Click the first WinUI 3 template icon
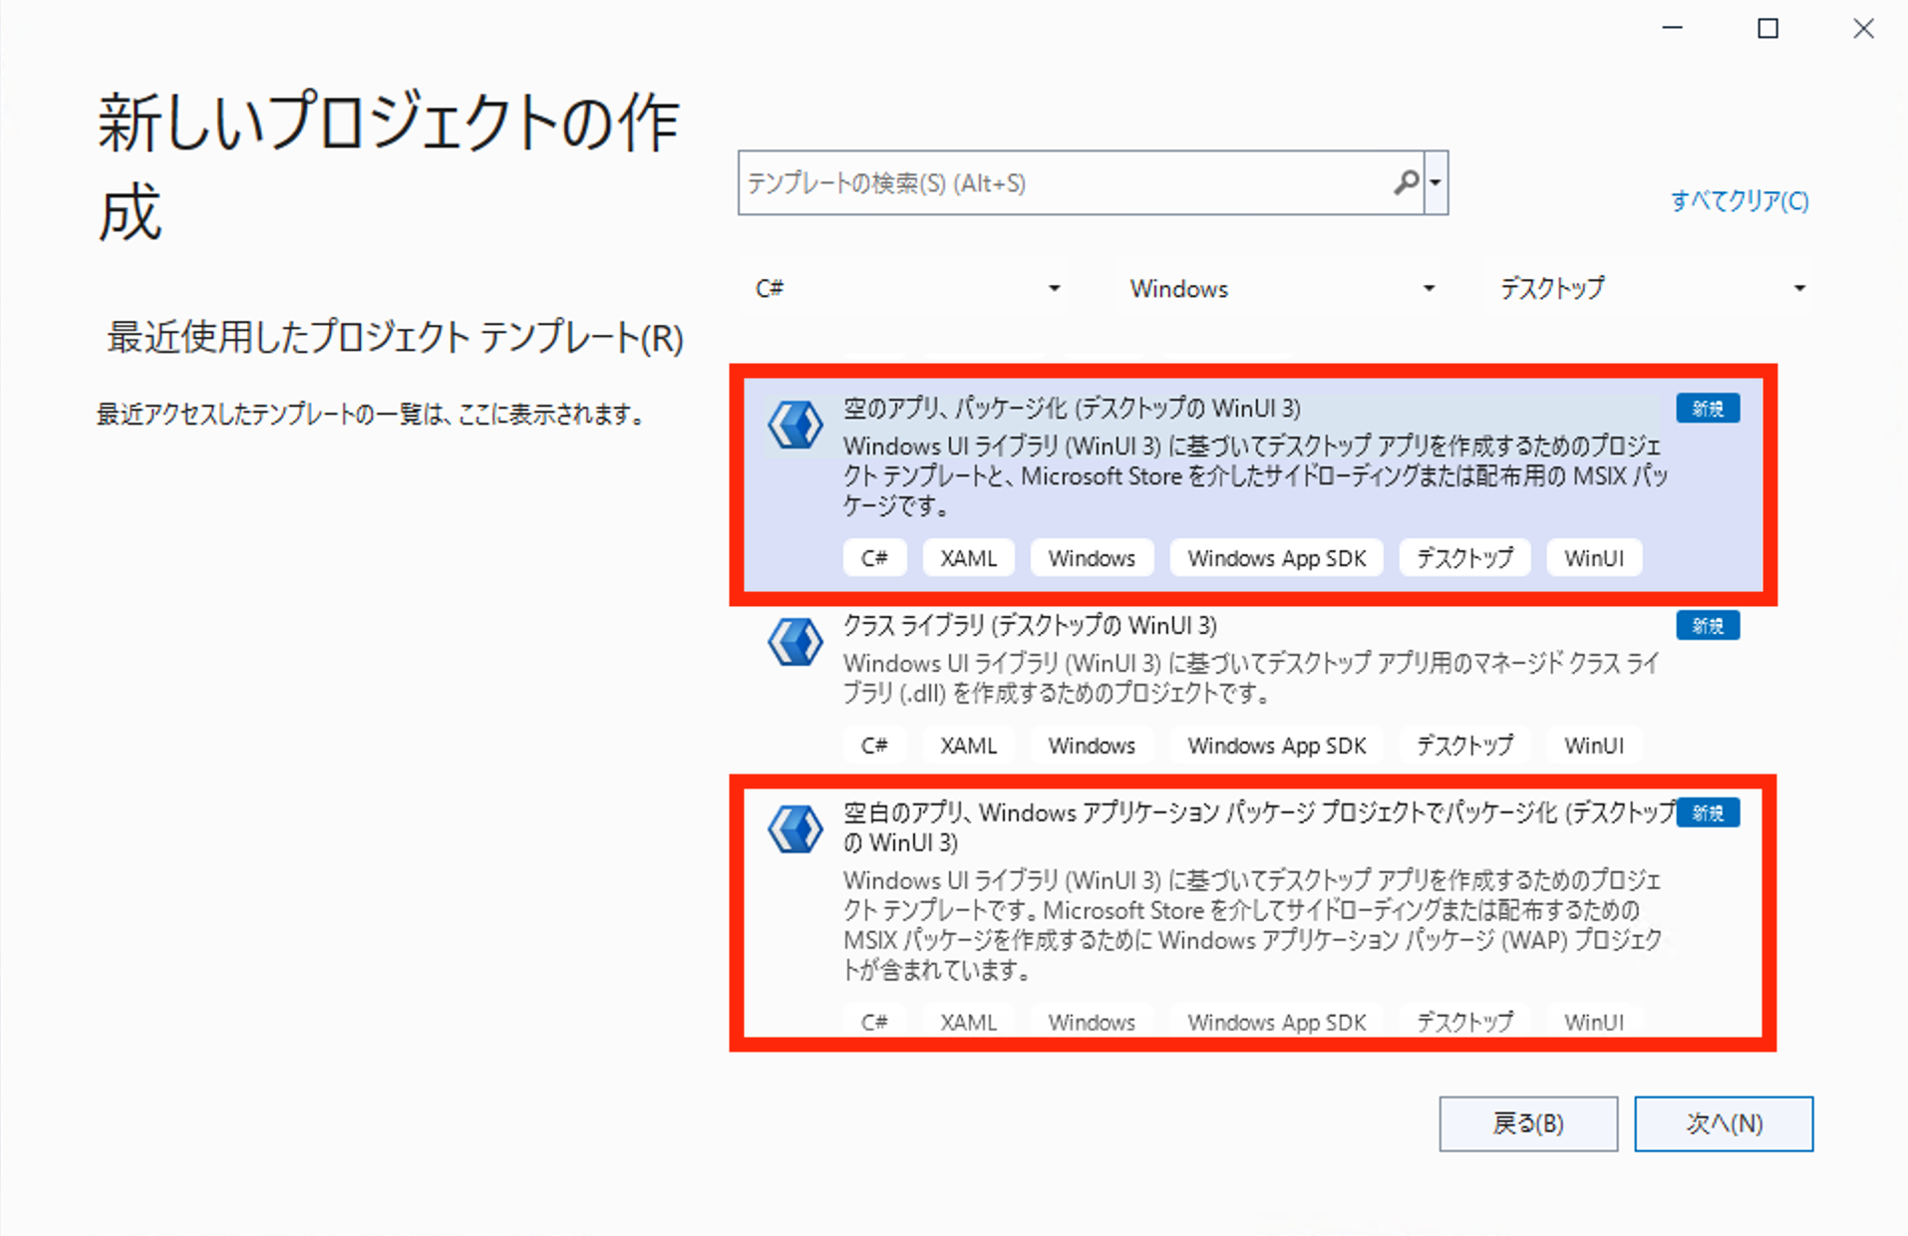 [x=795, y=426]
